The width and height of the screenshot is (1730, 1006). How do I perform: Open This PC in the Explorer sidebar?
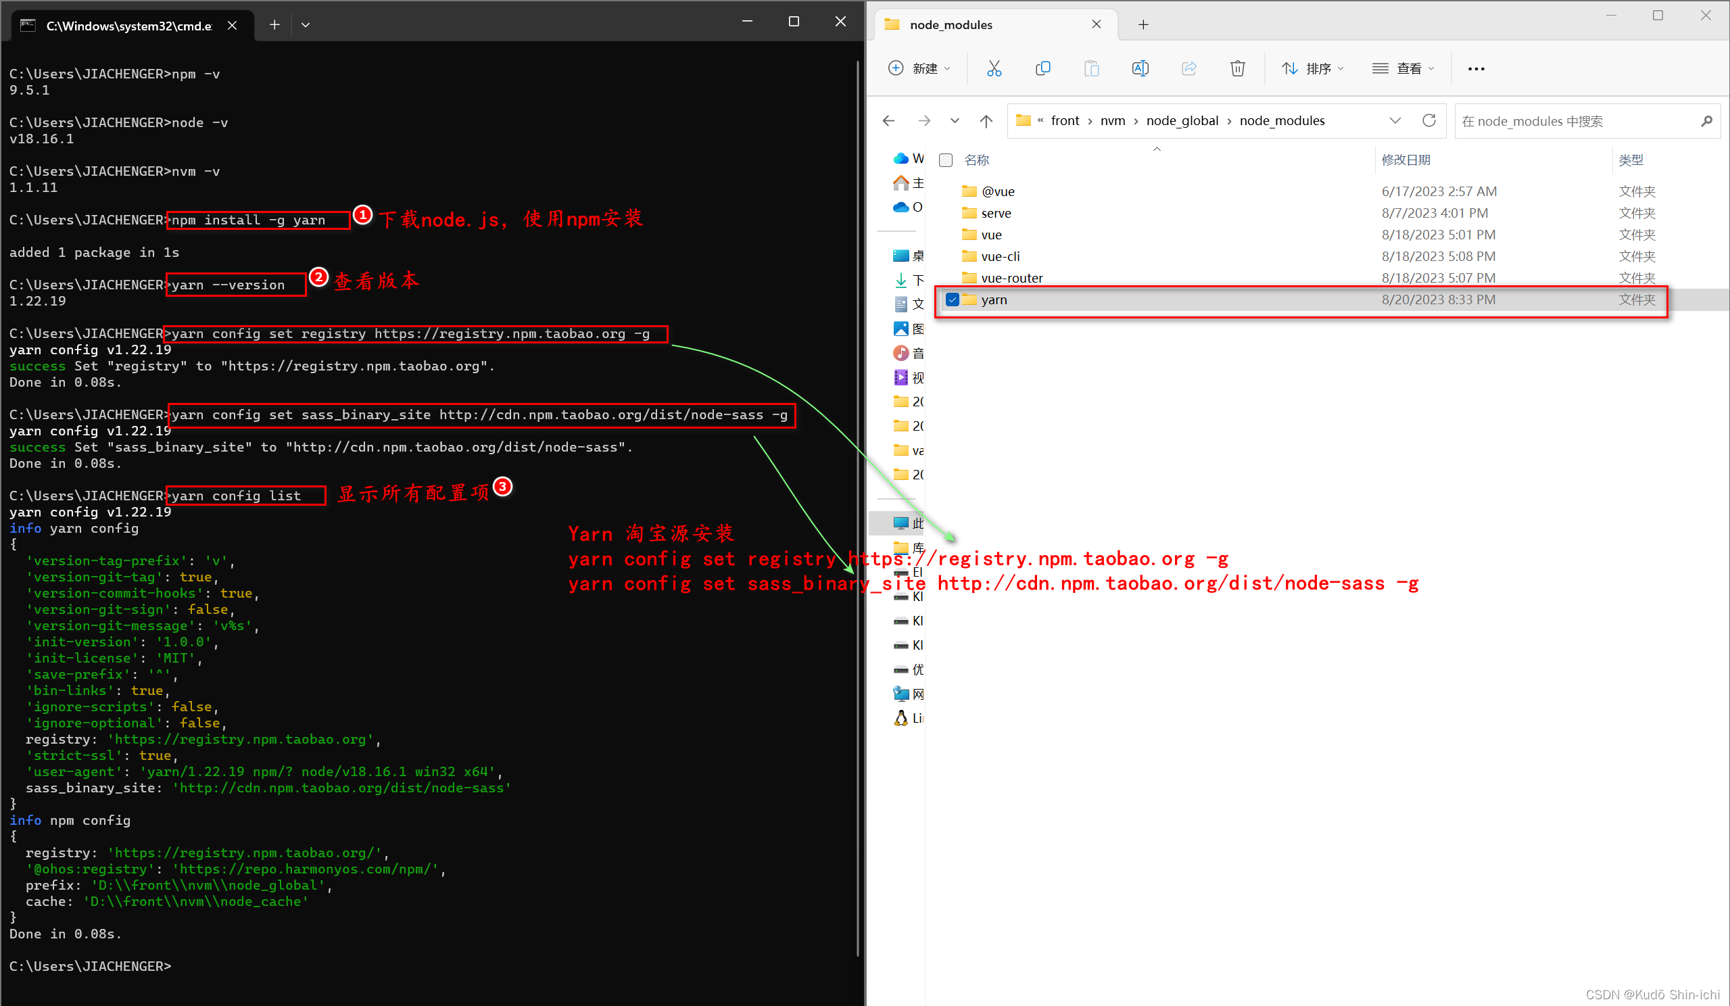point(908,523)
